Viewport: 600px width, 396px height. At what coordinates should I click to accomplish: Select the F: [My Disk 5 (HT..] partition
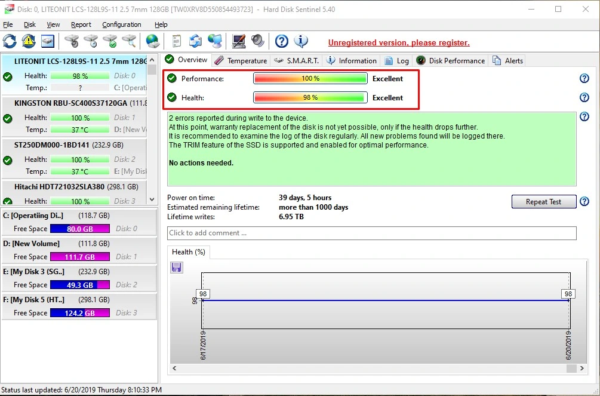pos(79,306)
